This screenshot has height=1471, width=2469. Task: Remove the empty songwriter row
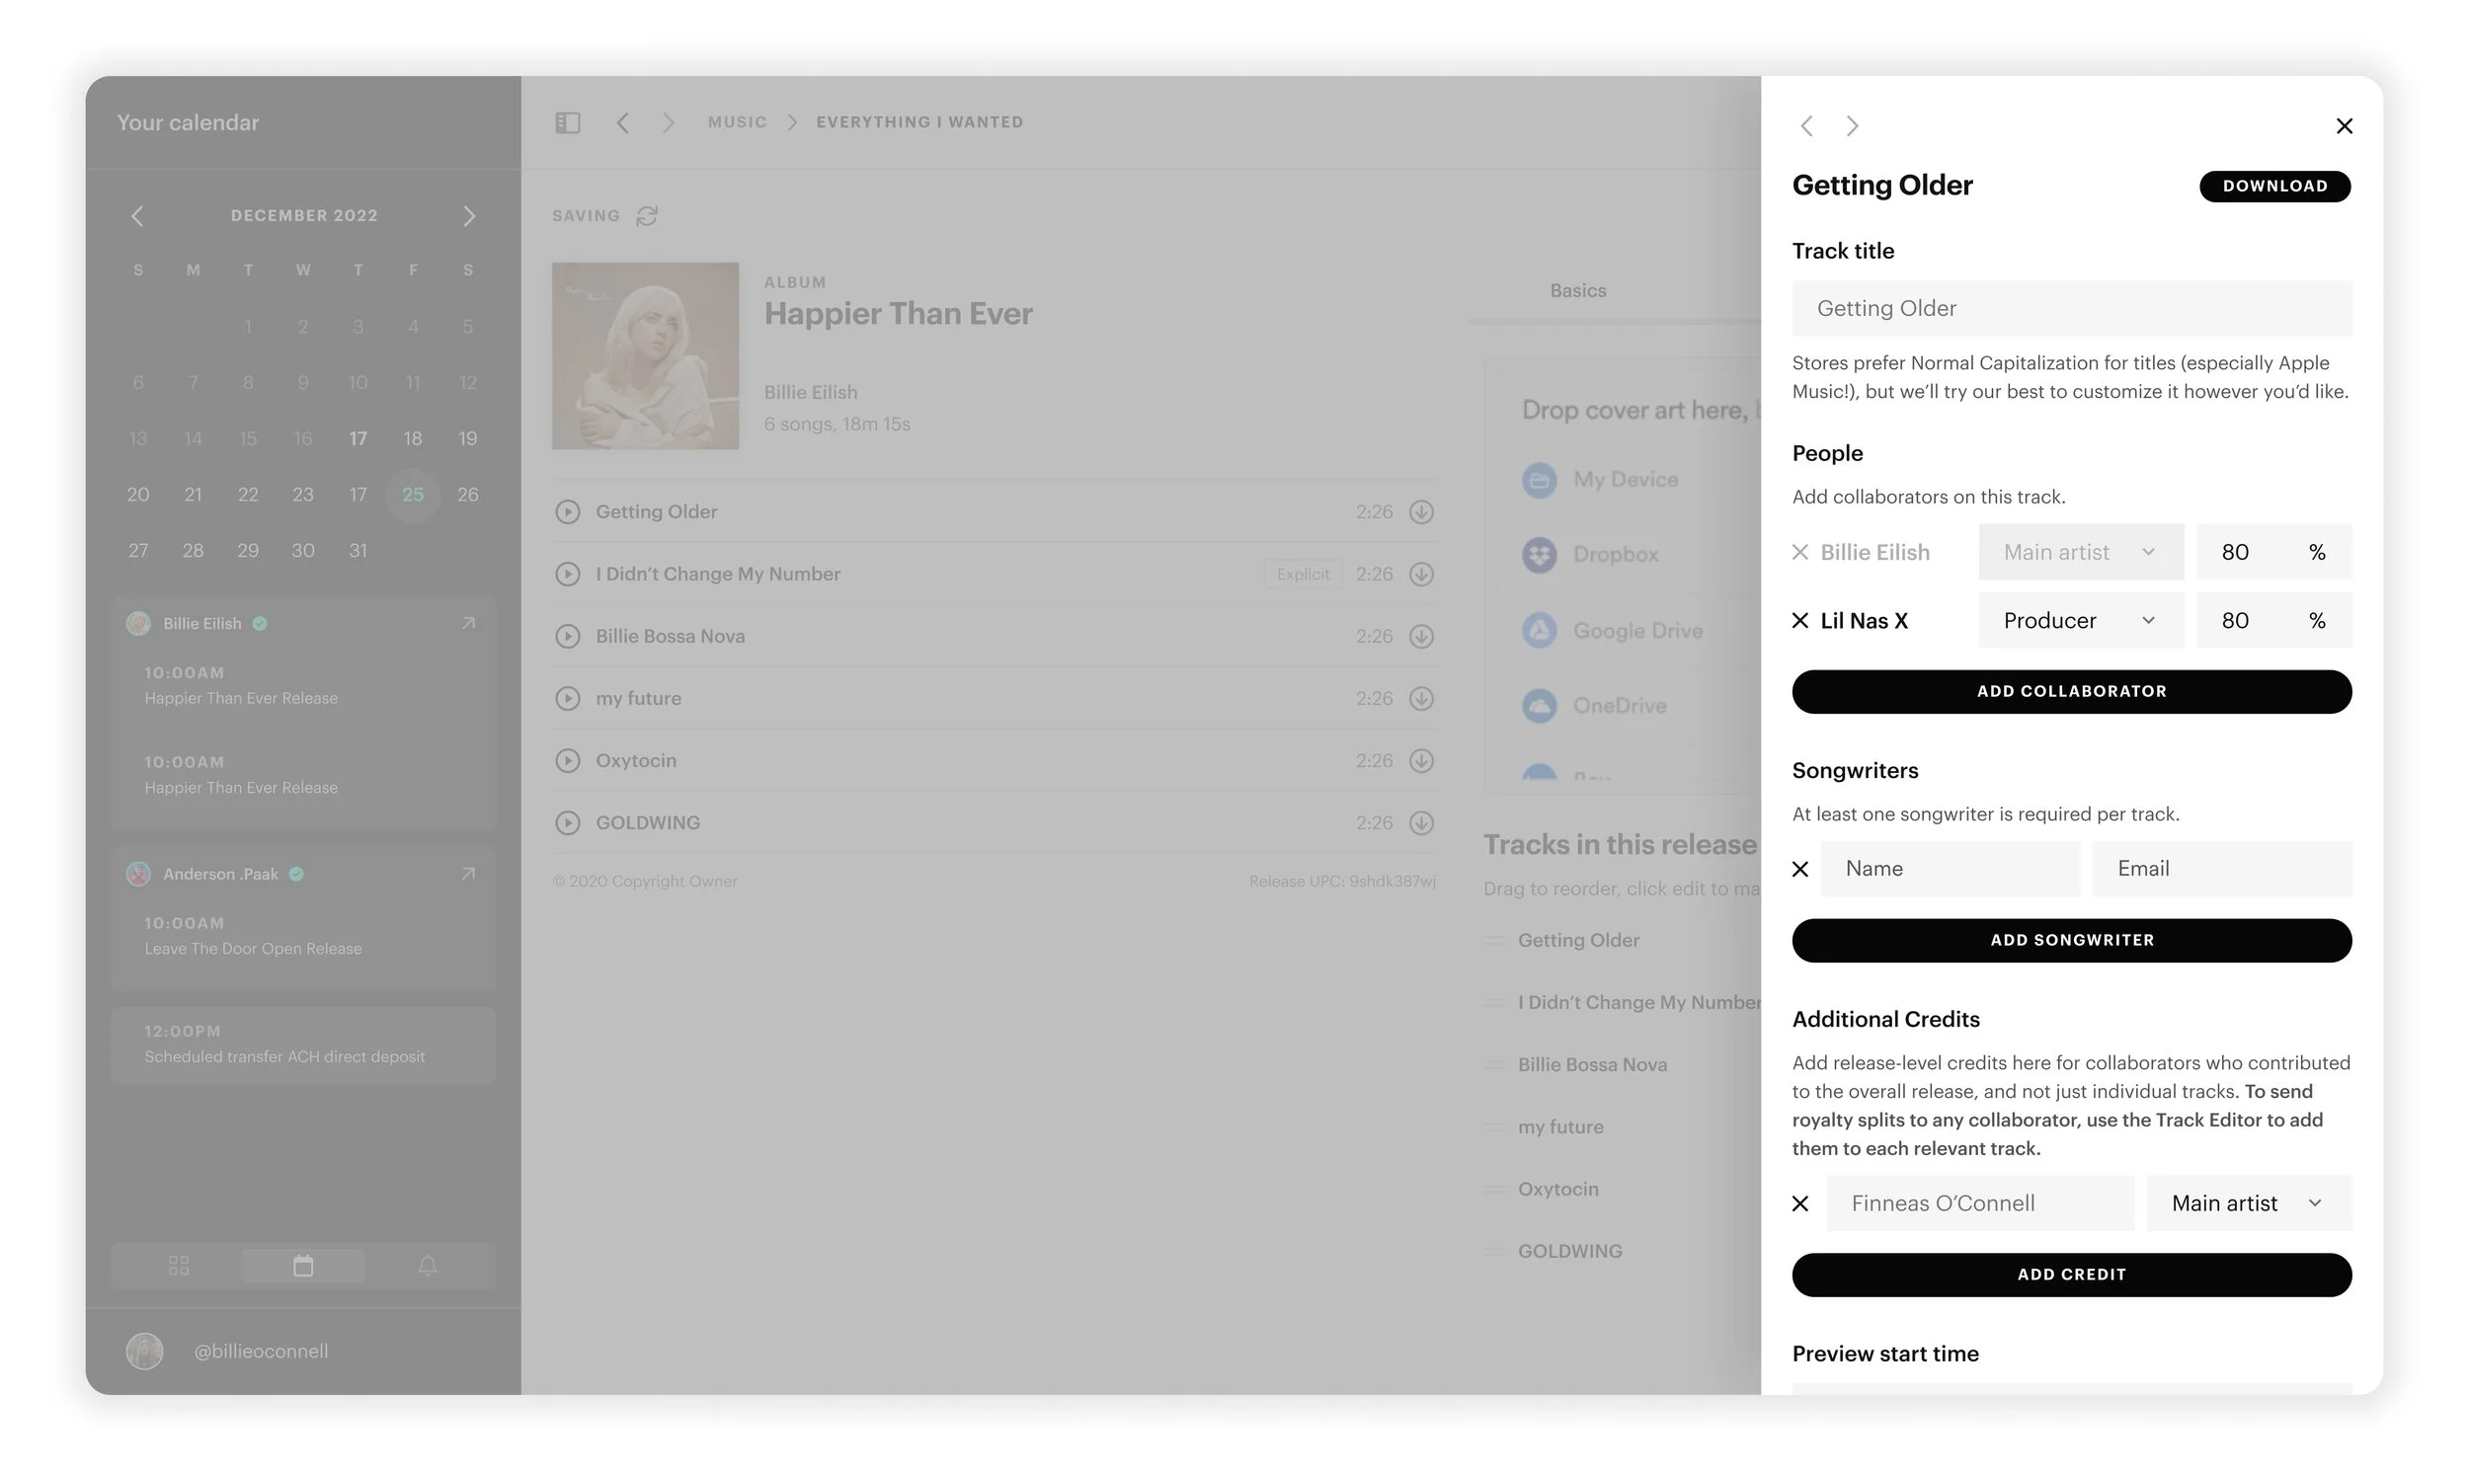point(1800,870)
